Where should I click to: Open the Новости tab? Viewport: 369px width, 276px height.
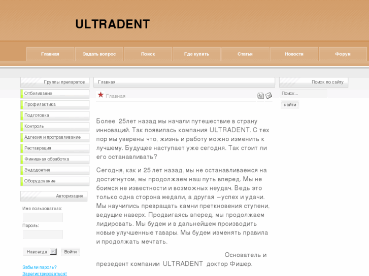pos(294,54)
